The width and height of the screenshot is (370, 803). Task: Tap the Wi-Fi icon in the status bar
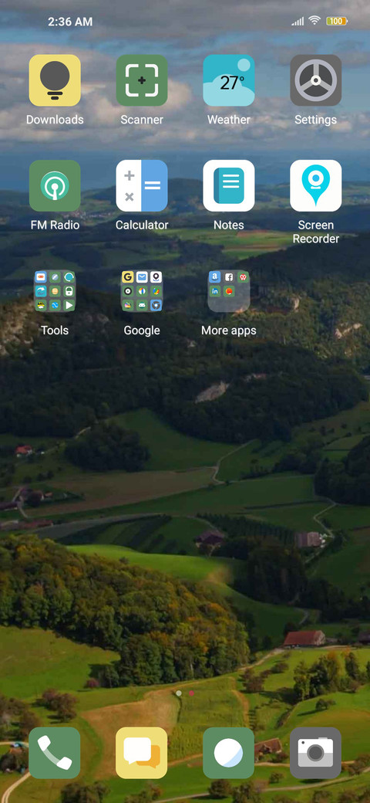(314, 21)
